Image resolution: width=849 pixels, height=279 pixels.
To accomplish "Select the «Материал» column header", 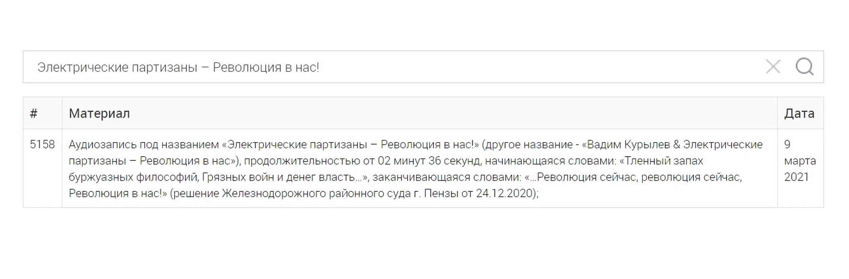I will click(99, 113).
